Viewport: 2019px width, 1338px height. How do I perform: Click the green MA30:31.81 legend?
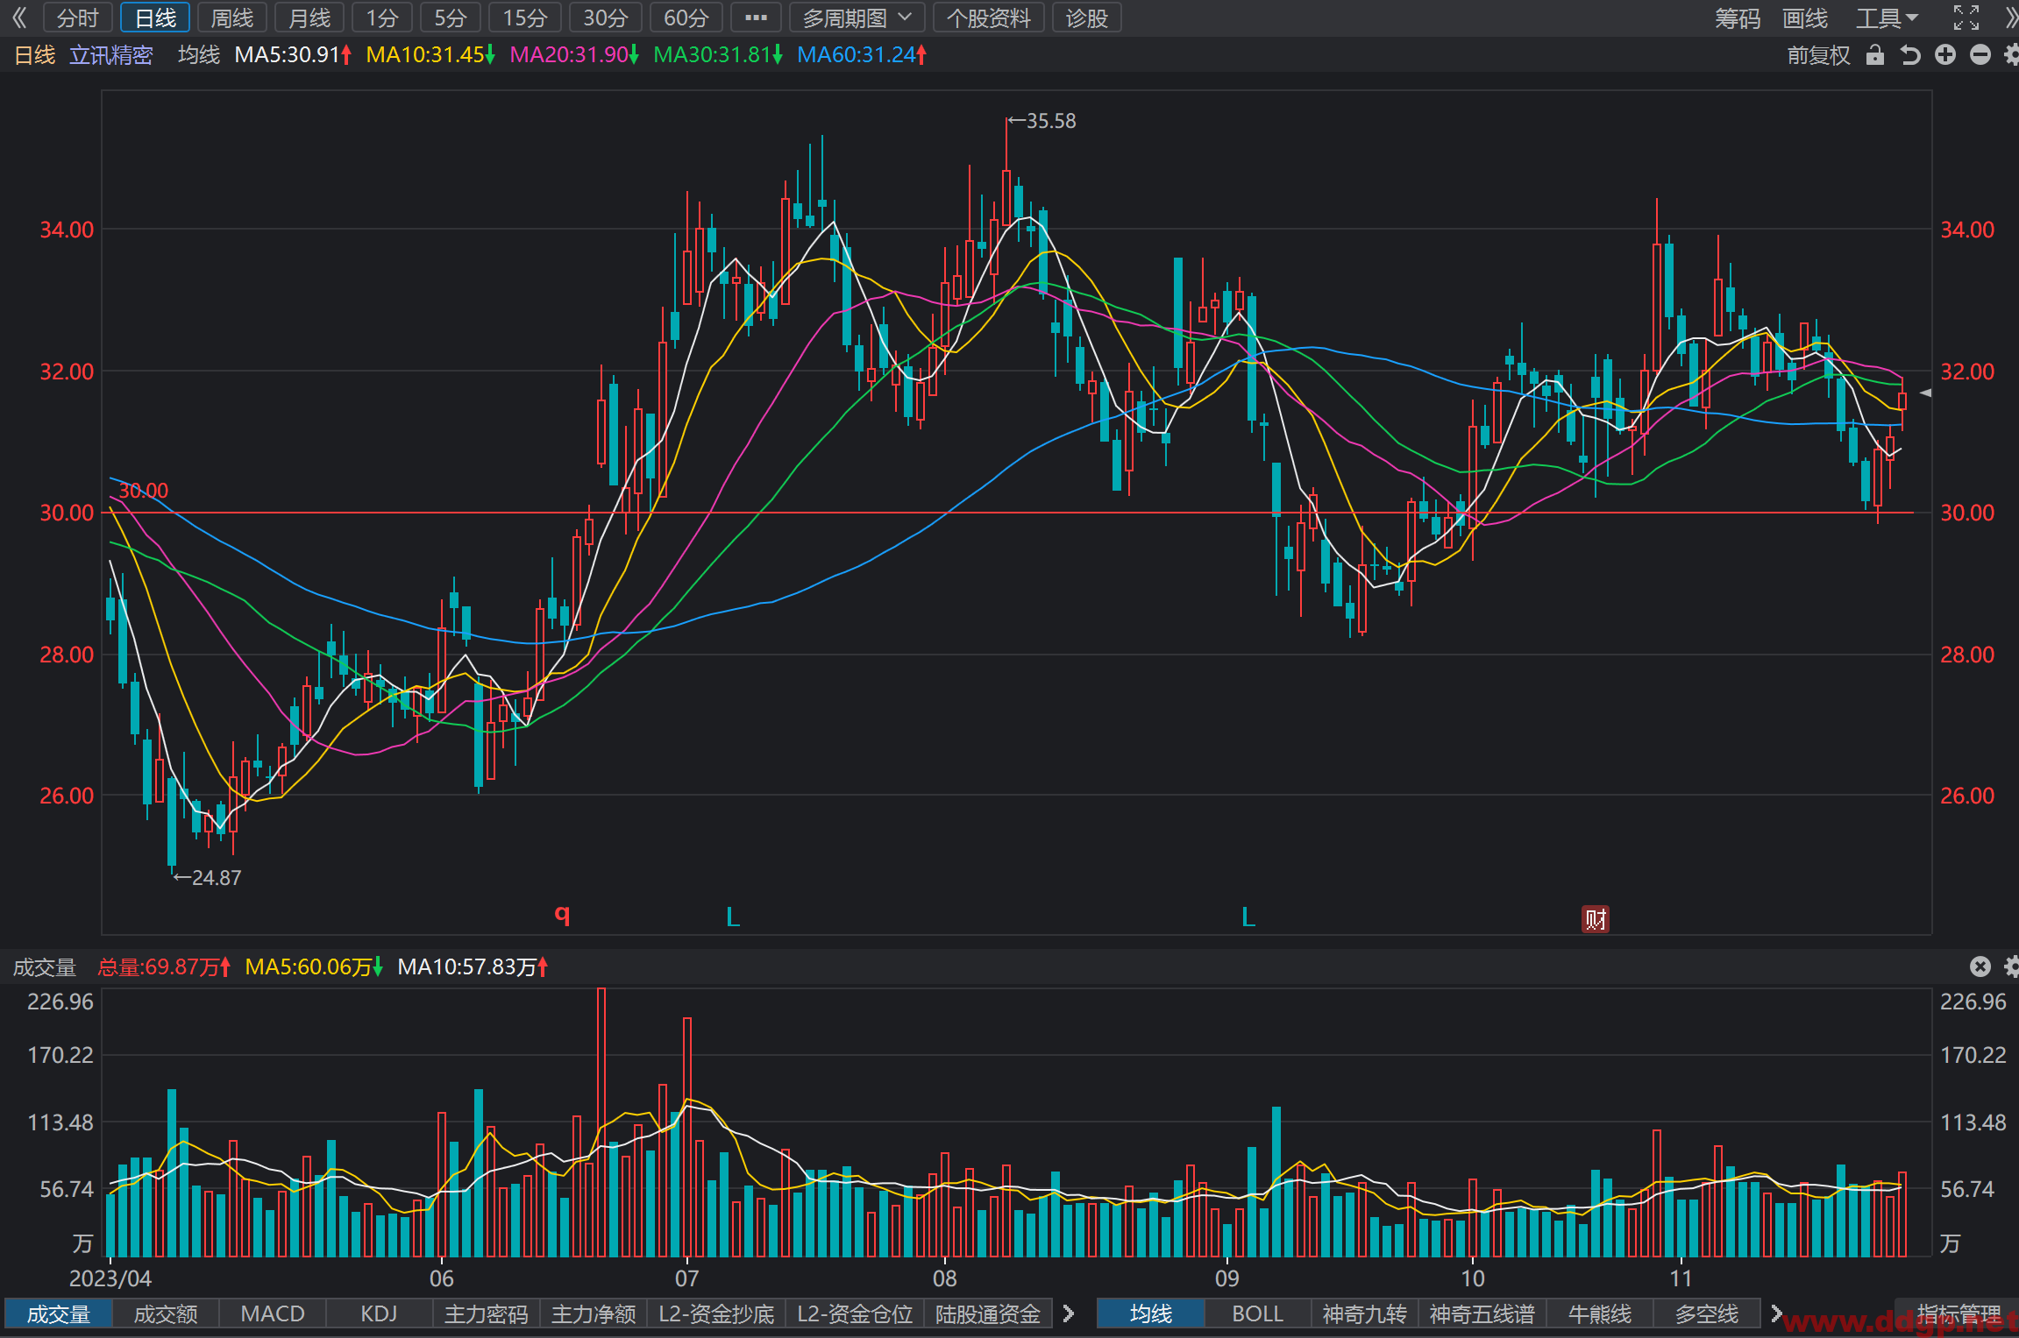[718, 55]
